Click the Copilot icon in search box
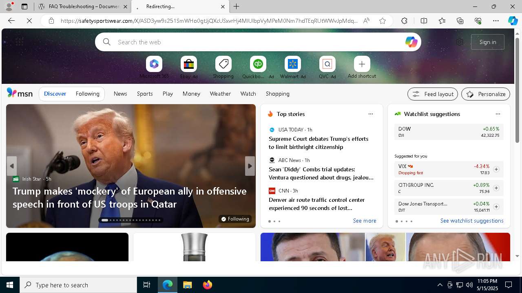This screenshot has height=293, width=522. point(411,42)
